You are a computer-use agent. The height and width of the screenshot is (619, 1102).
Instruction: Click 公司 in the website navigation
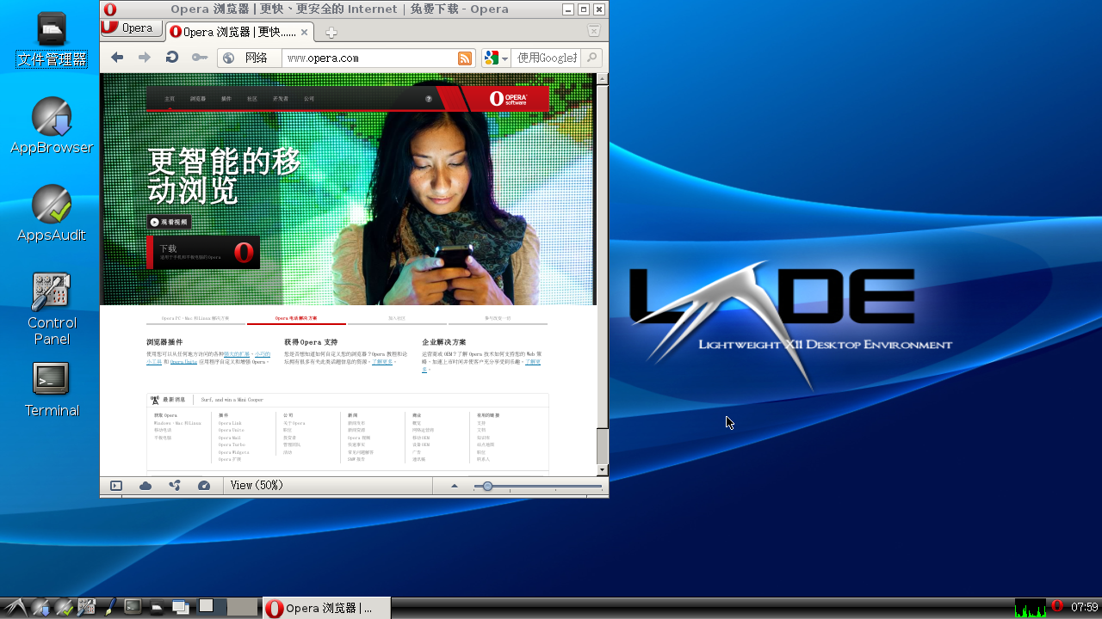(309, 99)
